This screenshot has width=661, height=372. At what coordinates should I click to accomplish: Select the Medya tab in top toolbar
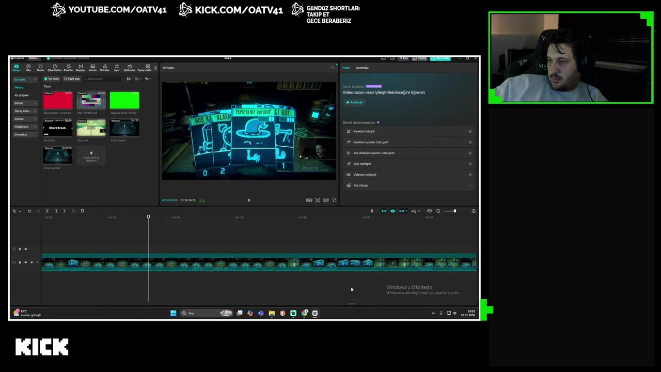point(17,68)
